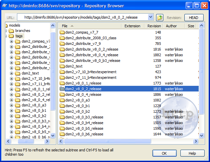
Task: Click revision 1886 cell
Action: point(157,94)
